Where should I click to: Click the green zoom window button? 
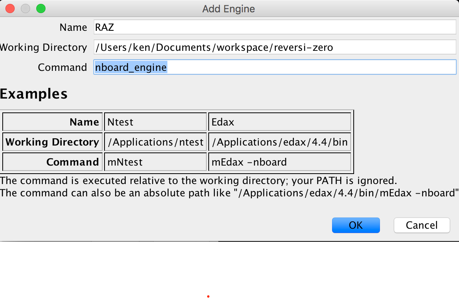40,8
